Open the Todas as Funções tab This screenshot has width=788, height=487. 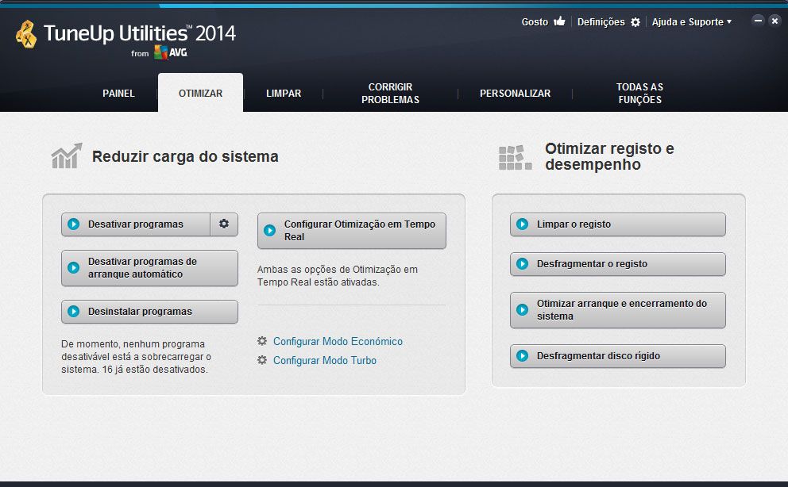pos(639,94)
